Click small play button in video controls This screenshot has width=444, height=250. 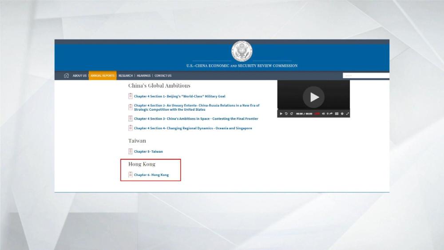click(x=281, y=114)
